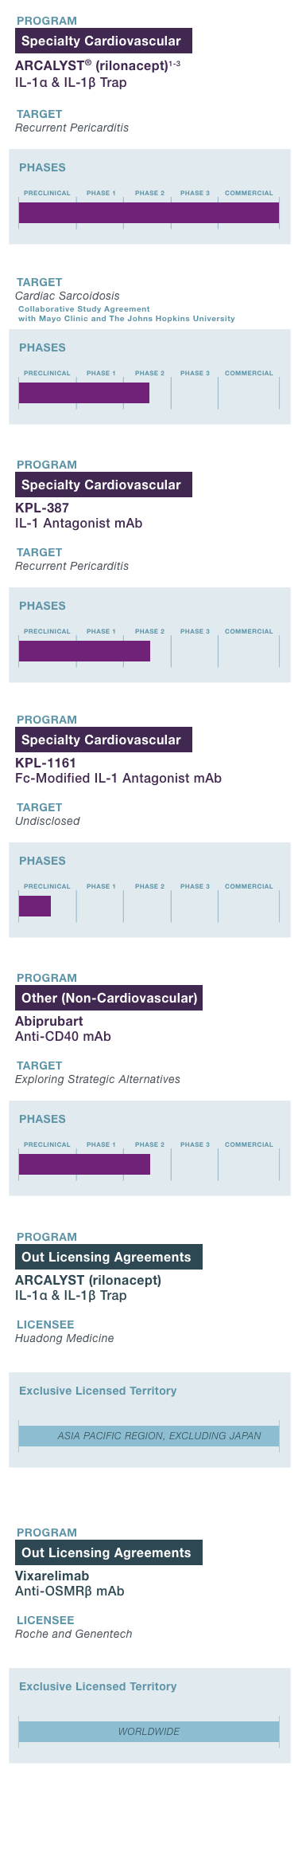
Task: Click the KPL-387 phase progress bar
Action: click(84, 651)
